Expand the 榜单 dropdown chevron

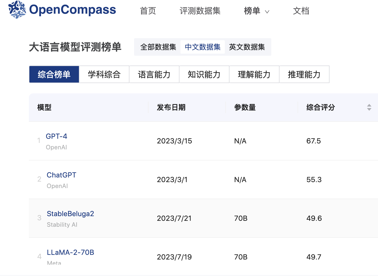click(267, 12)
